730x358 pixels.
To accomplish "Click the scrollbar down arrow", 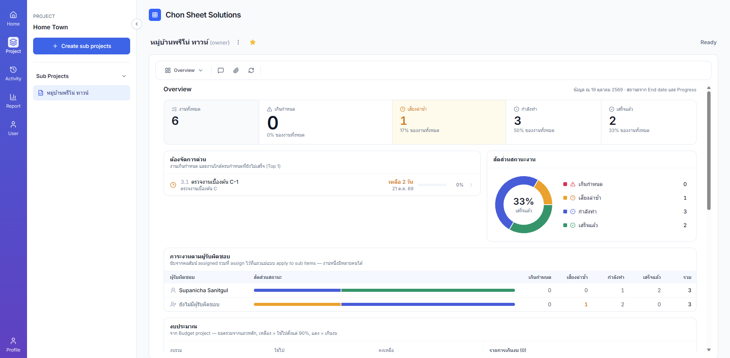I will 709,350.
